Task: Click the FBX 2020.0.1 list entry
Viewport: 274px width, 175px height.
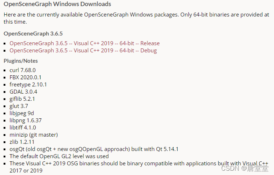Action: tap(26, 77)
